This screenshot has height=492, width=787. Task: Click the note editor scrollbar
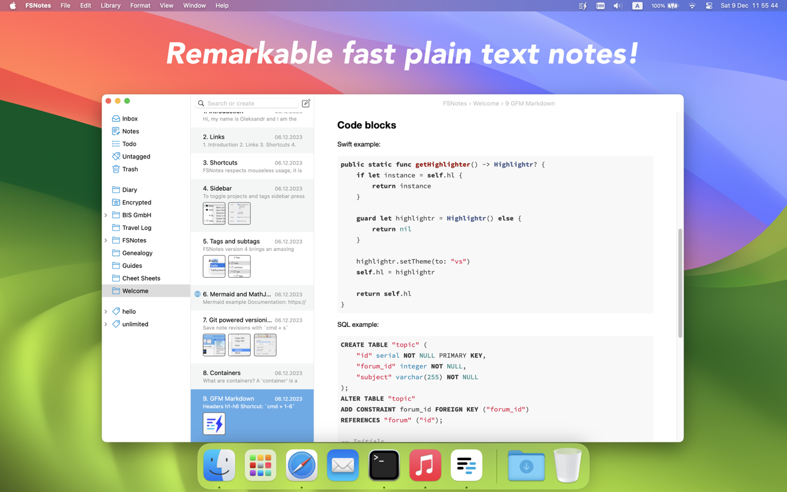pos(680,283)
